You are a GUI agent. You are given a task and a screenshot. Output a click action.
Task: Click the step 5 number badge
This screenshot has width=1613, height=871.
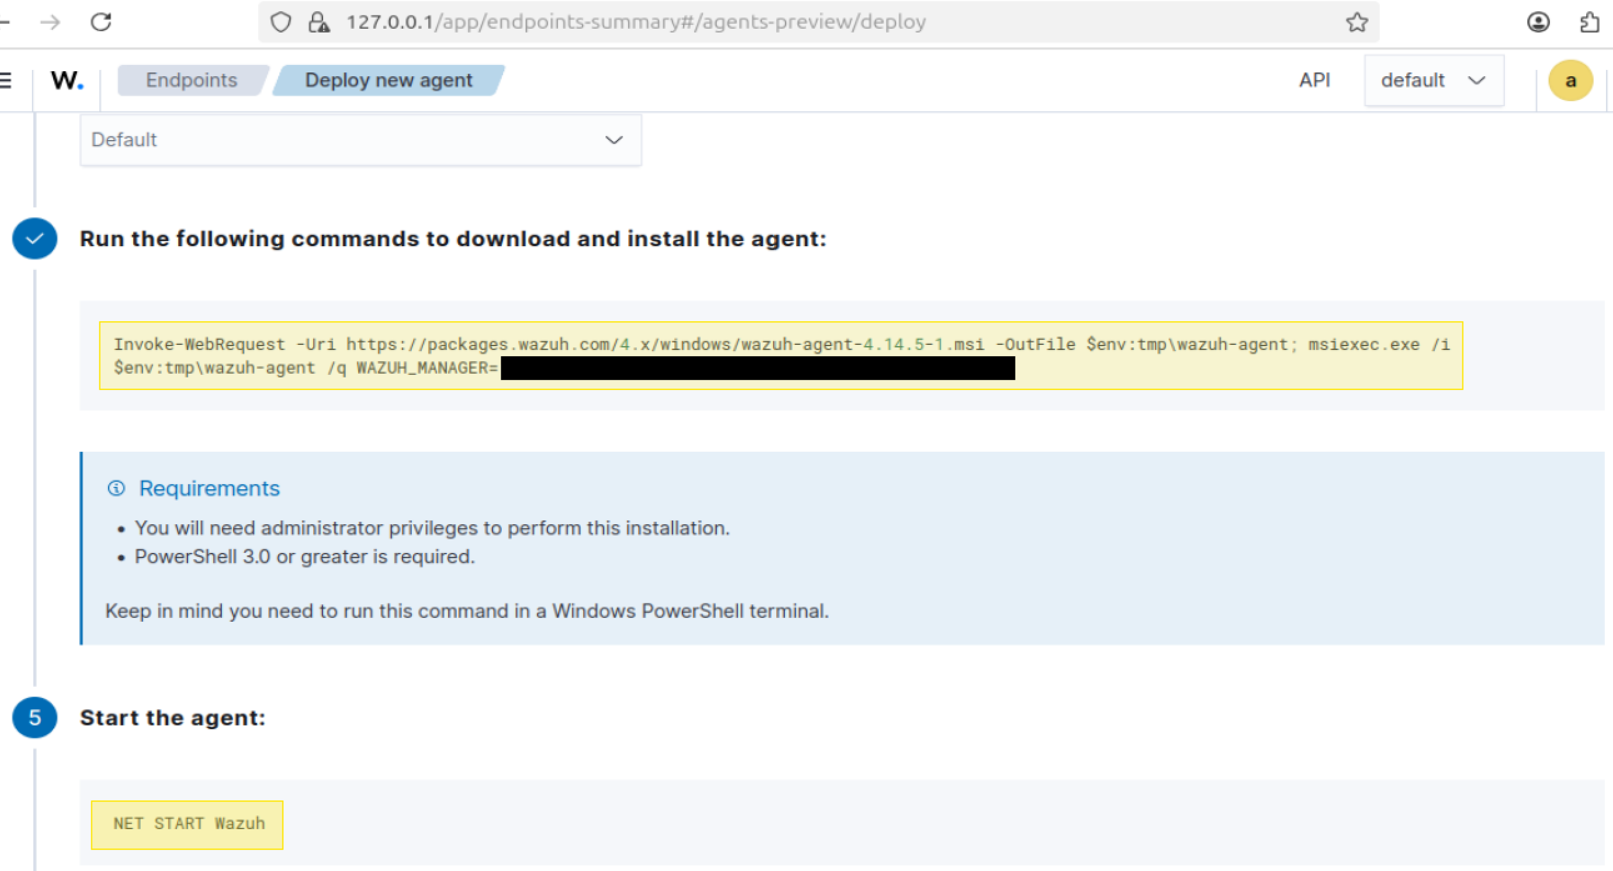(x=34, y=717)
